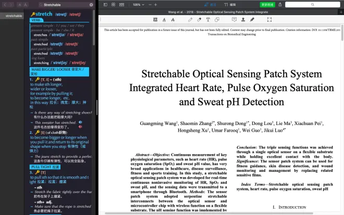Click author name 'Jikui Luo'
Viewport: 344px width, 215px height.
pos(273,130)
